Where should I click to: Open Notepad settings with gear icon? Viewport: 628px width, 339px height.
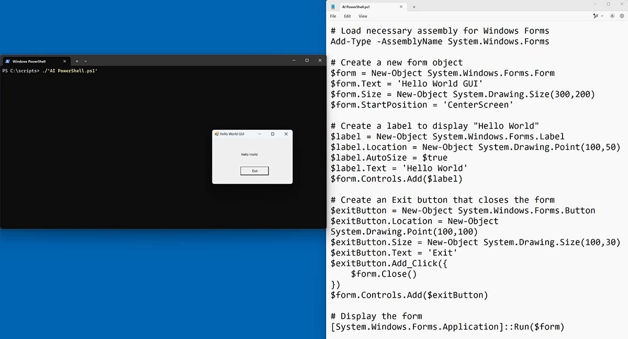(622, 16)
